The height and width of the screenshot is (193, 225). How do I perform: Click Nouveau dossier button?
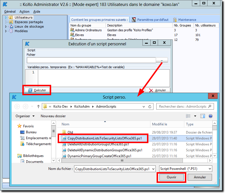point(53,116)
